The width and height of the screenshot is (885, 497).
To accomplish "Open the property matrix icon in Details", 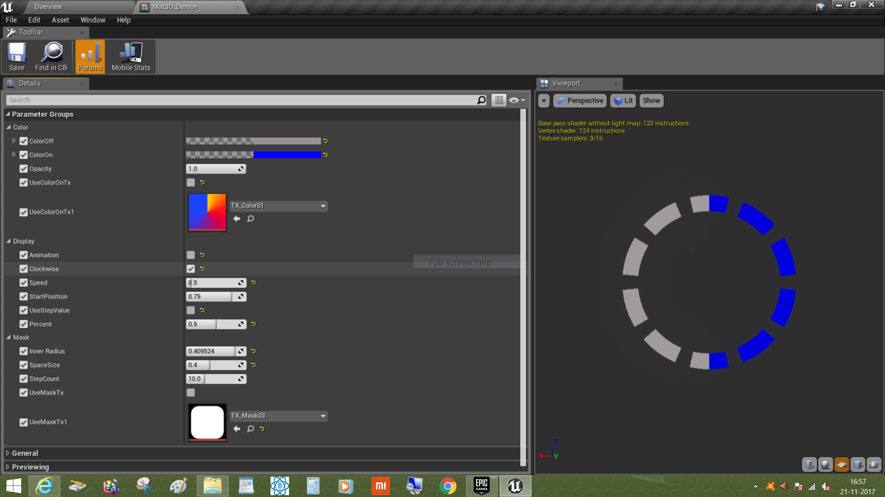I will [x=499, y=100].
